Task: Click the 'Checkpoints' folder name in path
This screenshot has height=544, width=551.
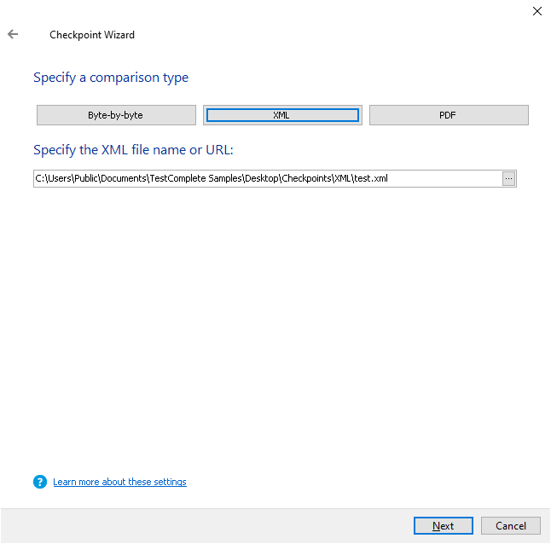Action: click(306, 178)
